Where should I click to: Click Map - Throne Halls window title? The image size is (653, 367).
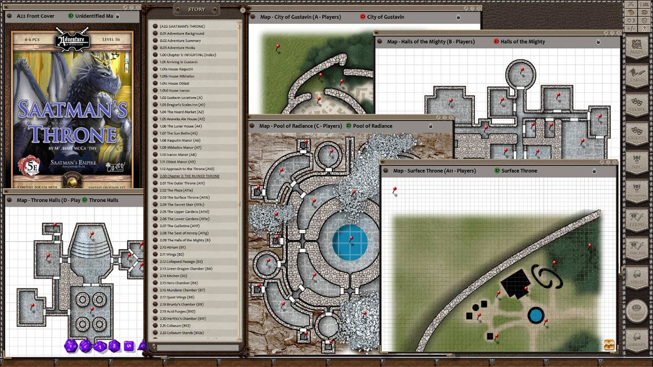click(48, 200)
